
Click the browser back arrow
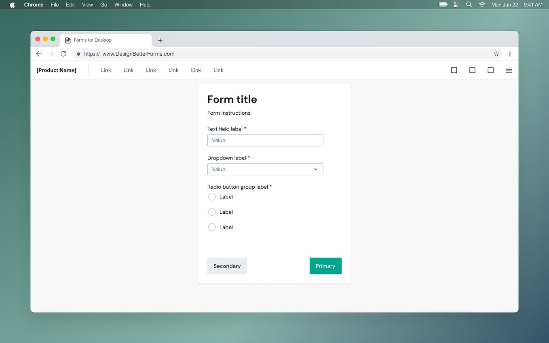pos(38,53)
